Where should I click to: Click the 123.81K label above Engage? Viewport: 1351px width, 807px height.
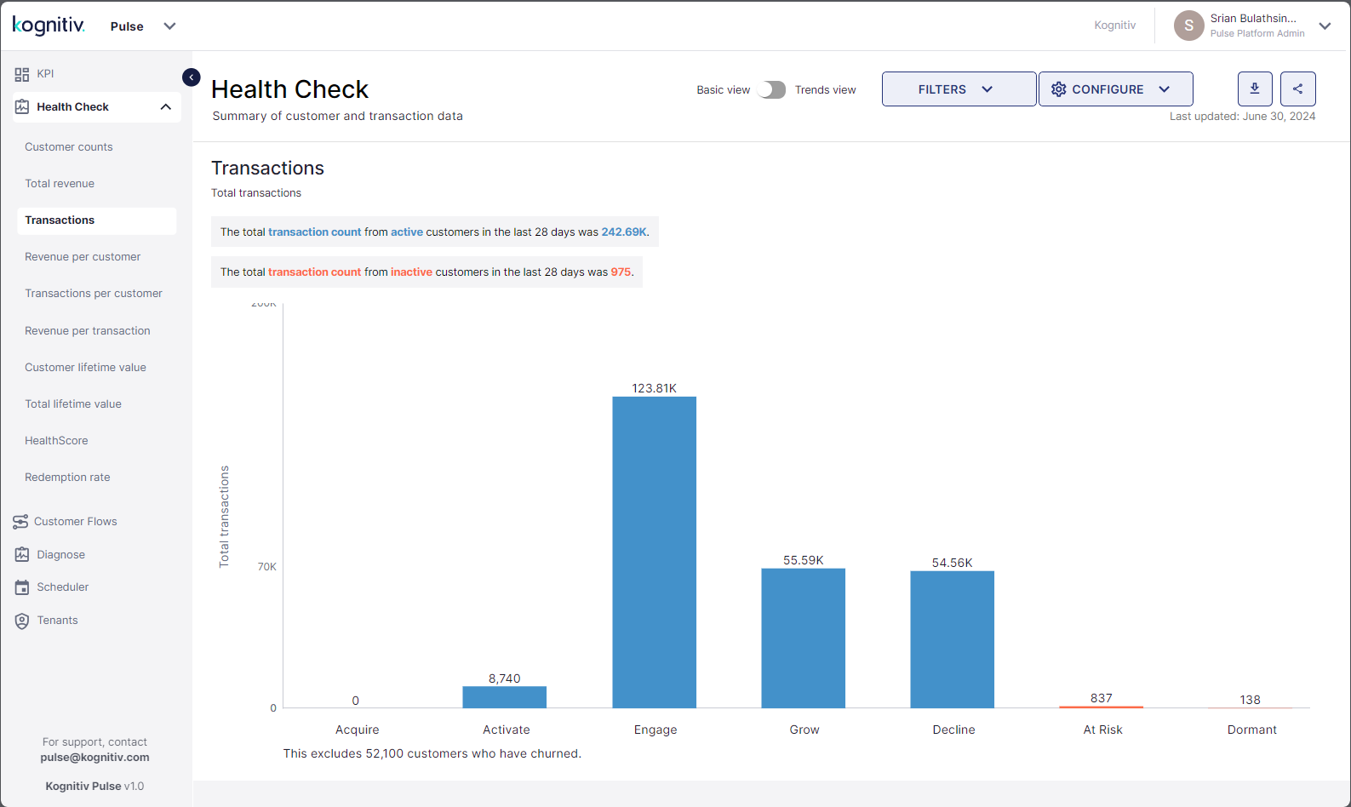654,388
